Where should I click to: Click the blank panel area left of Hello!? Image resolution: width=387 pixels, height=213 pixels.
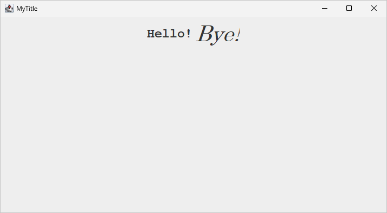(74, 34)
